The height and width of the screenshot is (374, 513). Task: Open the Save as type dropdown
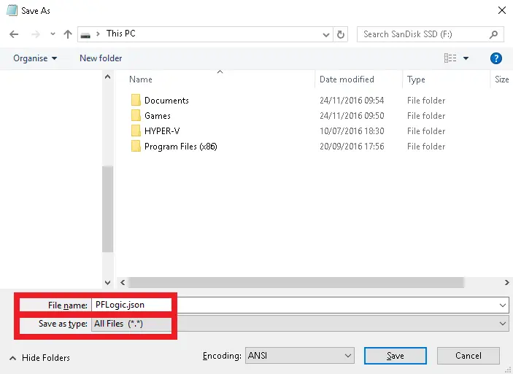click(503, 323)
